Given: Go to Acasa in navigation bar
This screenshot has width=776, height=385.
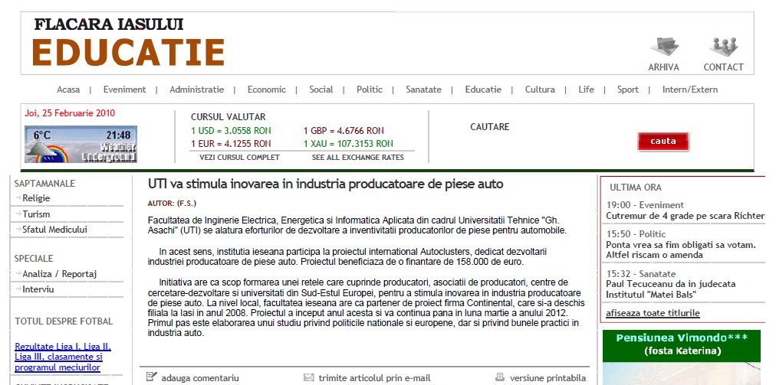Looking at the screenshot, I should pos(68,90).
